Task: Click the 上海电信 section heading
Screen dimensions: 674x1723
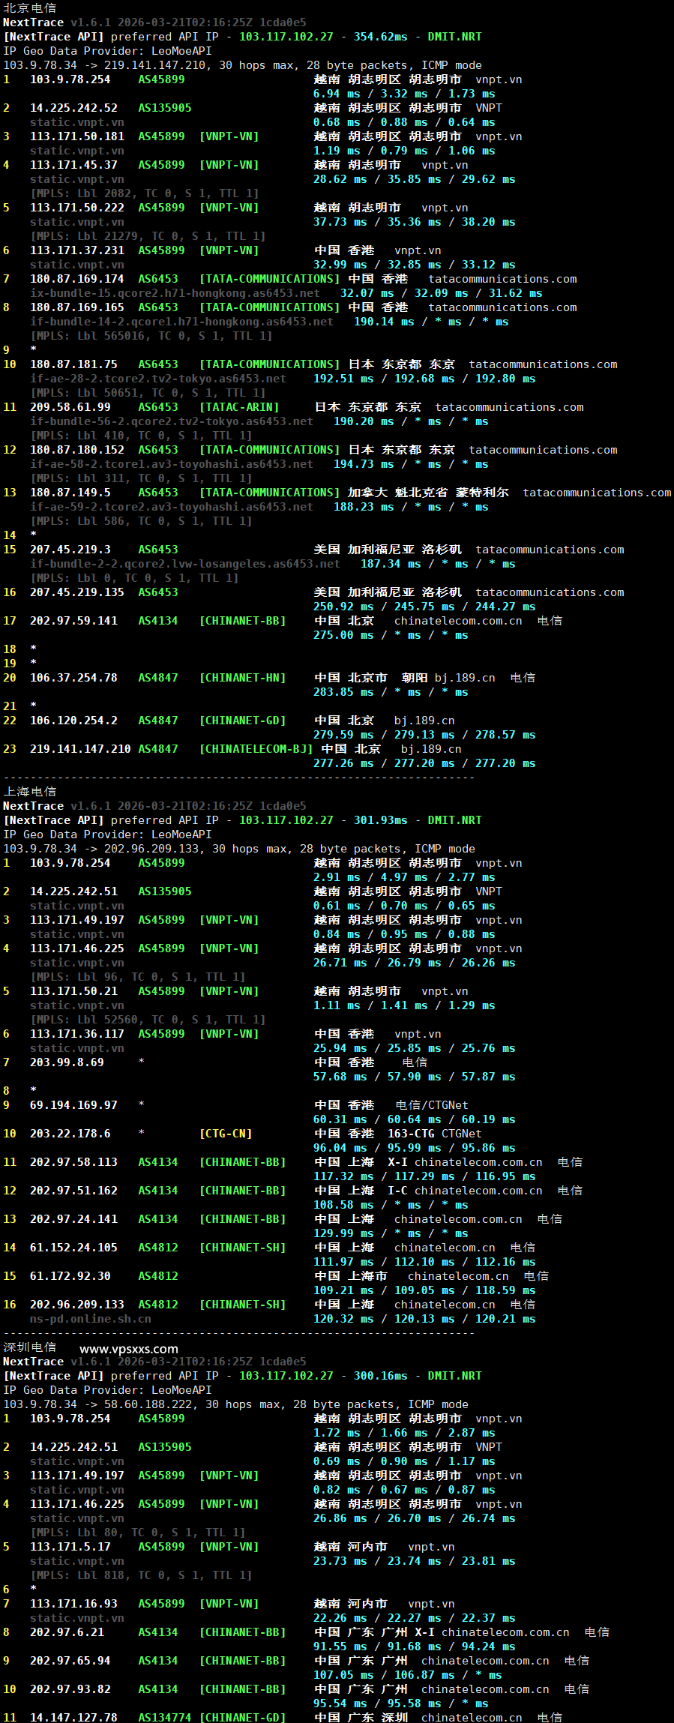Action: 29,792
